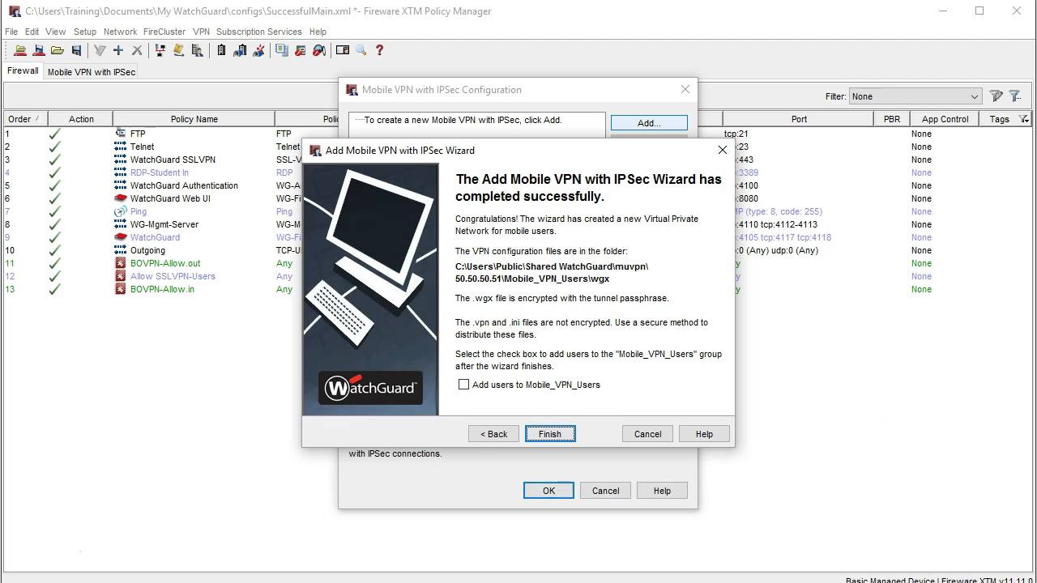
Task: Click the App Control column header
Action: pyautogui.click(x=945, y=119)
